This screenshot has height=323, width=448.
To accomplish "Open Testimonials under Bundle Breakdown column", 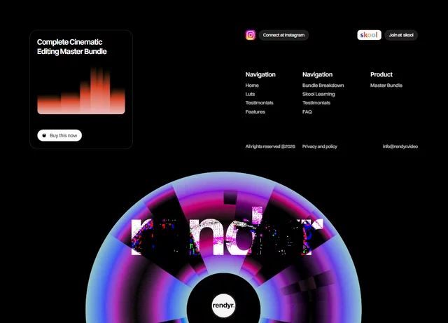I will pos(316,103).
